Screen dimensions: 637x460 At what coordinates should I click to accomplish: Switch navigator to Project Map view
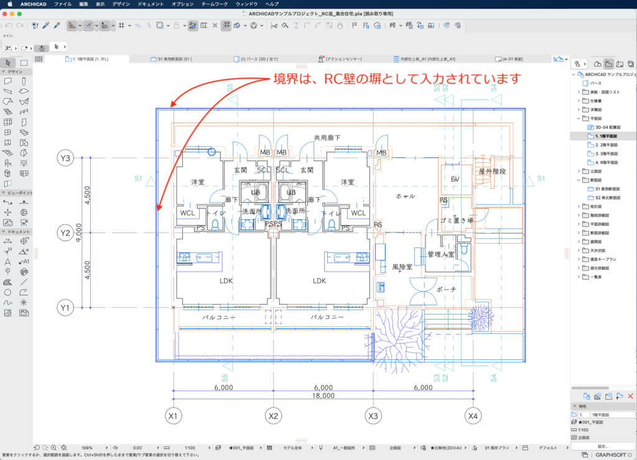click(598, 64)
